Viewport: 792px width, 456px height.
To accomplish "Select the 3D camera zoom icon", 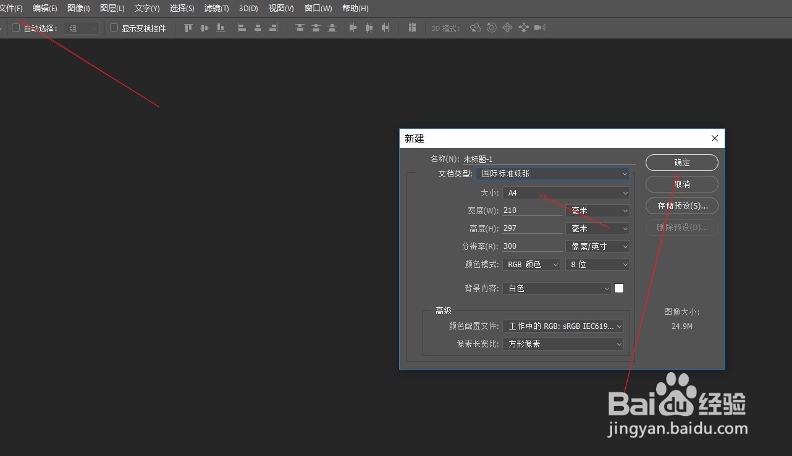I will click(x=540, y=28).
